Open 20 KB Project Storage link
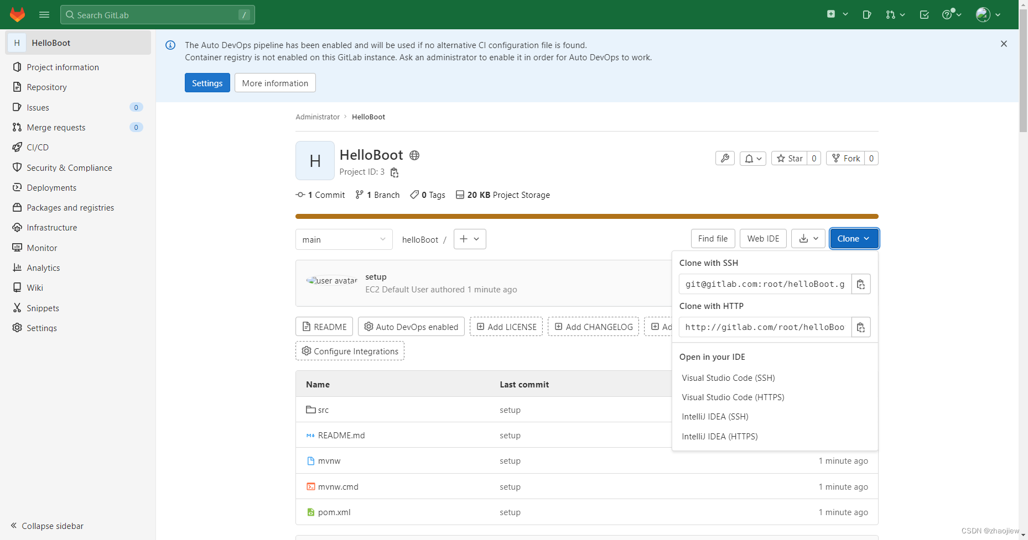The image size is (1028, 540). point(502,195)
